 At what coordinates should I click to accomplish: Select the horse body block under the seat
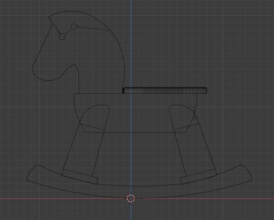click(x=136, y=113)
